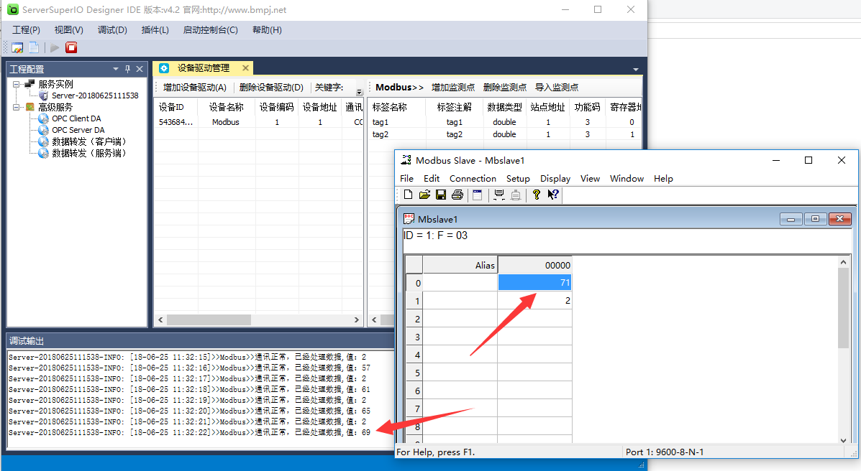Viewport: 861px width, 471px height.
Task: Select the Modbus device row
Action: point(259,122)
